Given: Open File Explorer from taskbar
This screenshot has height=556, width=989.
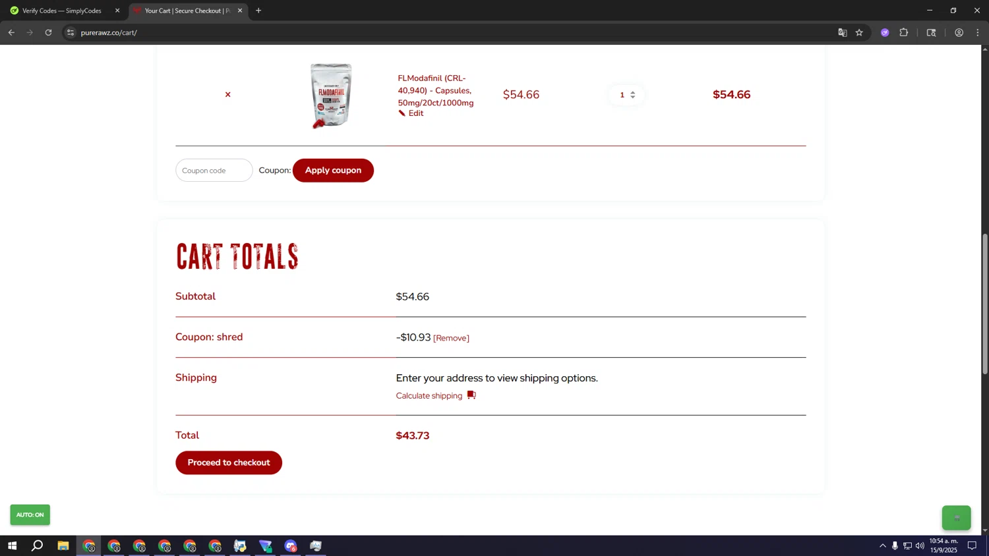Looking at the screenshot, I should point(63,545).
